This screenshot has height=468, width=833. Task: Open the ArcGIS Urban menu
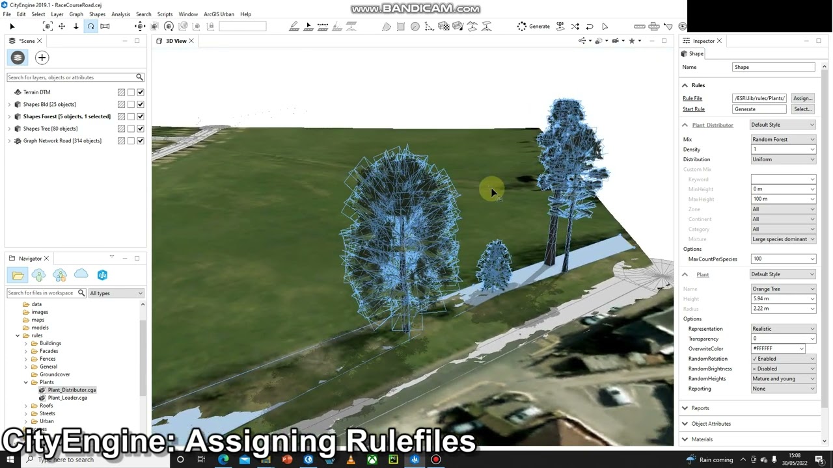click(219, 14)
